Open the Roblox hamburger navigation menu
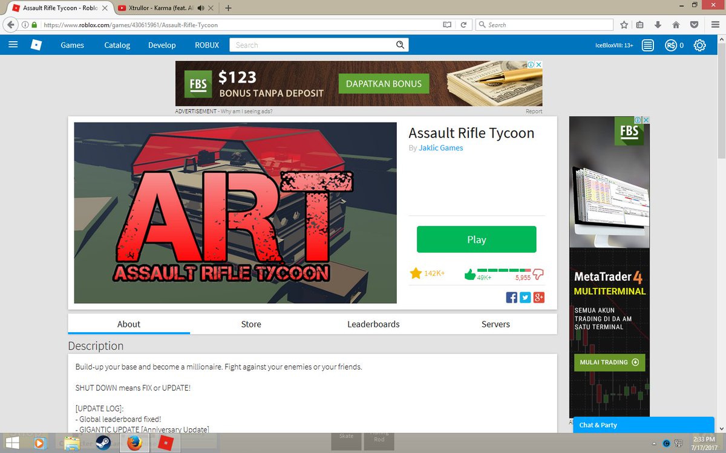726x453 pixels. pos(13,45)
